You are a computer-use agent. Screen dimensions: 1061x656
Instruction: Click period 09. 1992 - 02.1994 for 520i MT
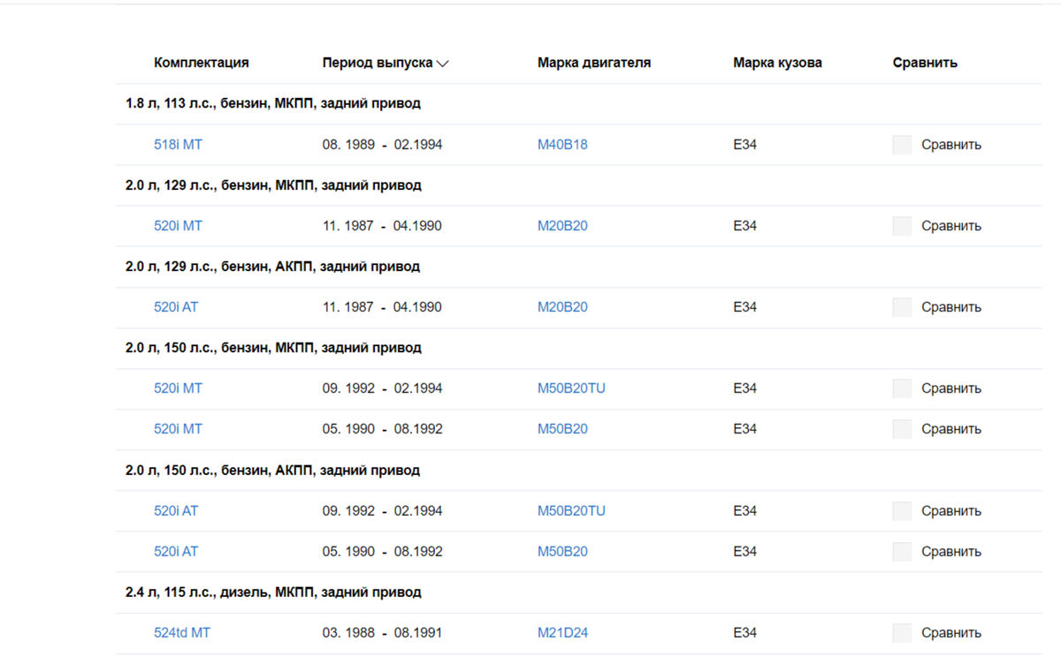click(382, 388)
